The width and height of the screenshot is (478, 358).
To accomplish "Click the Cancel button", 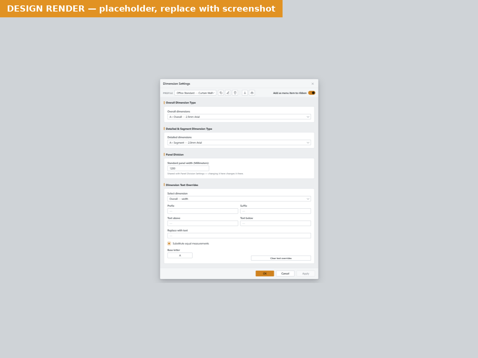I will 285,273.
